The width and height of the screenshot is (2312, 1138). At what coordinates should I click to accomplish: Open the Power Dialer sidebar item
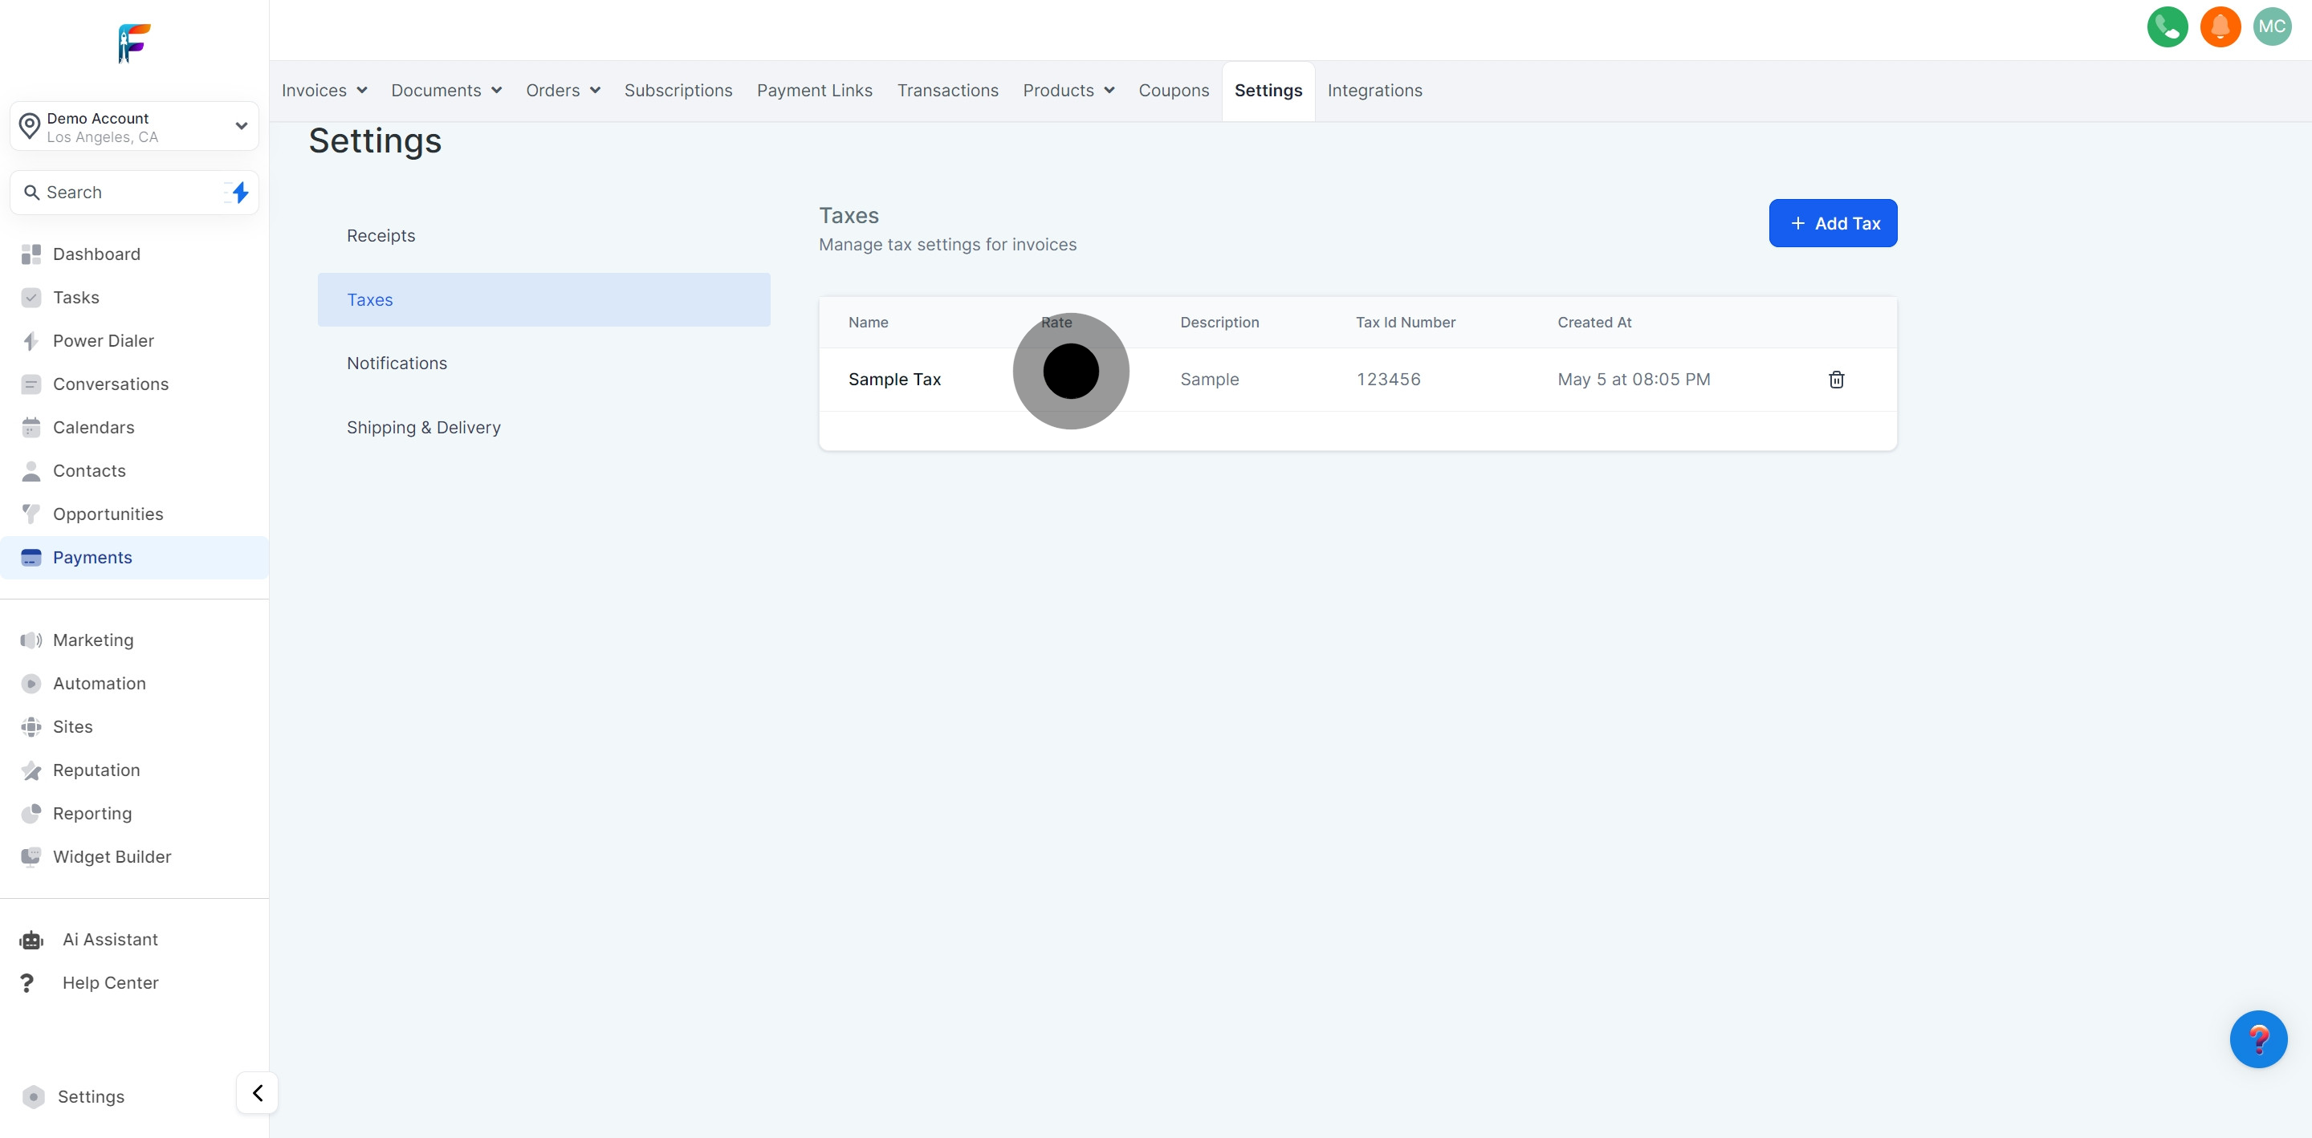[x=104, y=341]
